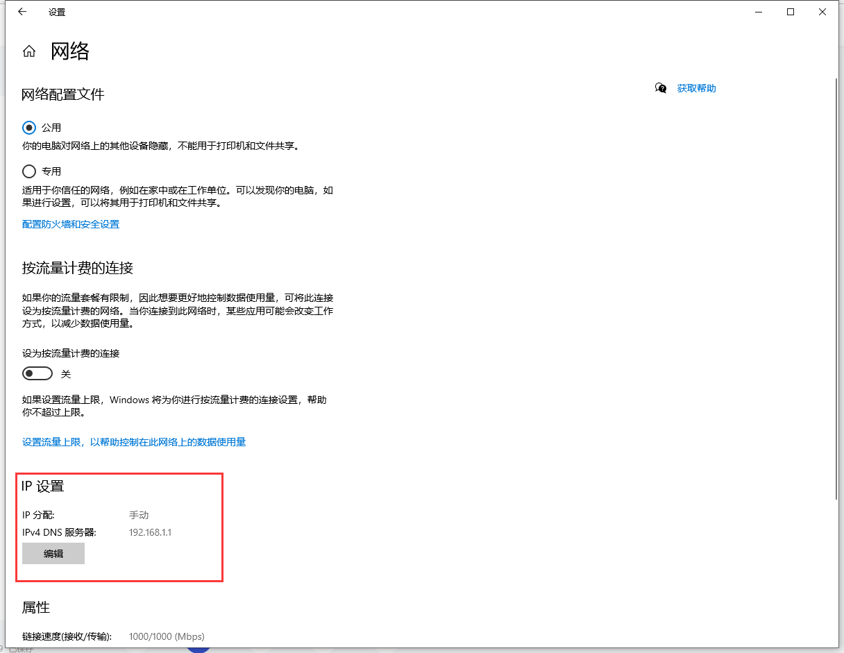Viewport: 844px width, 653px height.
Task: Go back with the arrow icon
Action: pyautogui.click(x=22, y=12)
